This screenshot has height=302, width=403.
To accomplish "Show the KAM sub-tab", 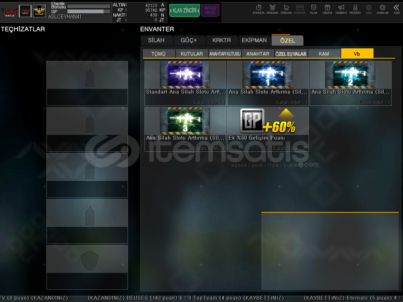I will [x=324, y=53].
